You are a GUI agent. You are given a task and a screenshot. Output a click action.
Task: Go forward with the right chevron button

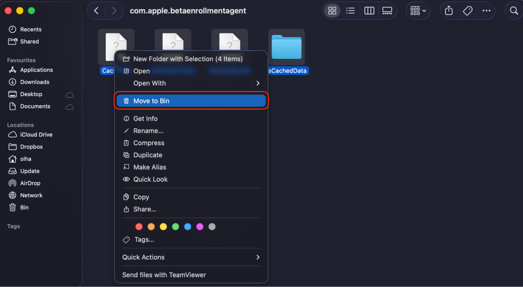pos(114,11)
